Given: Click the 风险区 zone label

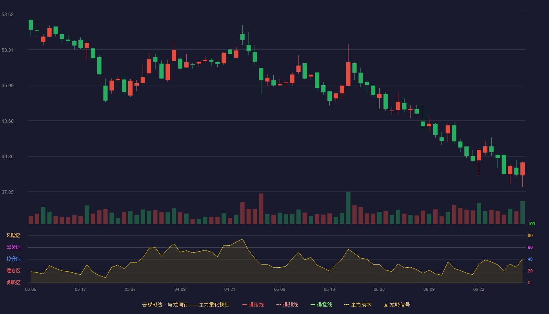Looking at the screenshot, I should tap(13, 235).
